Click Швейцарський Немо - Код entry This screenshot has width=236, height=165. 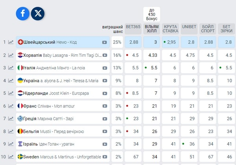pos(63,42)
